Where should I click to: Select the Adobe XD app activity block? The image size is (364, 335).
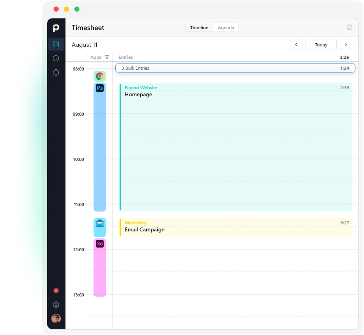pos(100,267)
